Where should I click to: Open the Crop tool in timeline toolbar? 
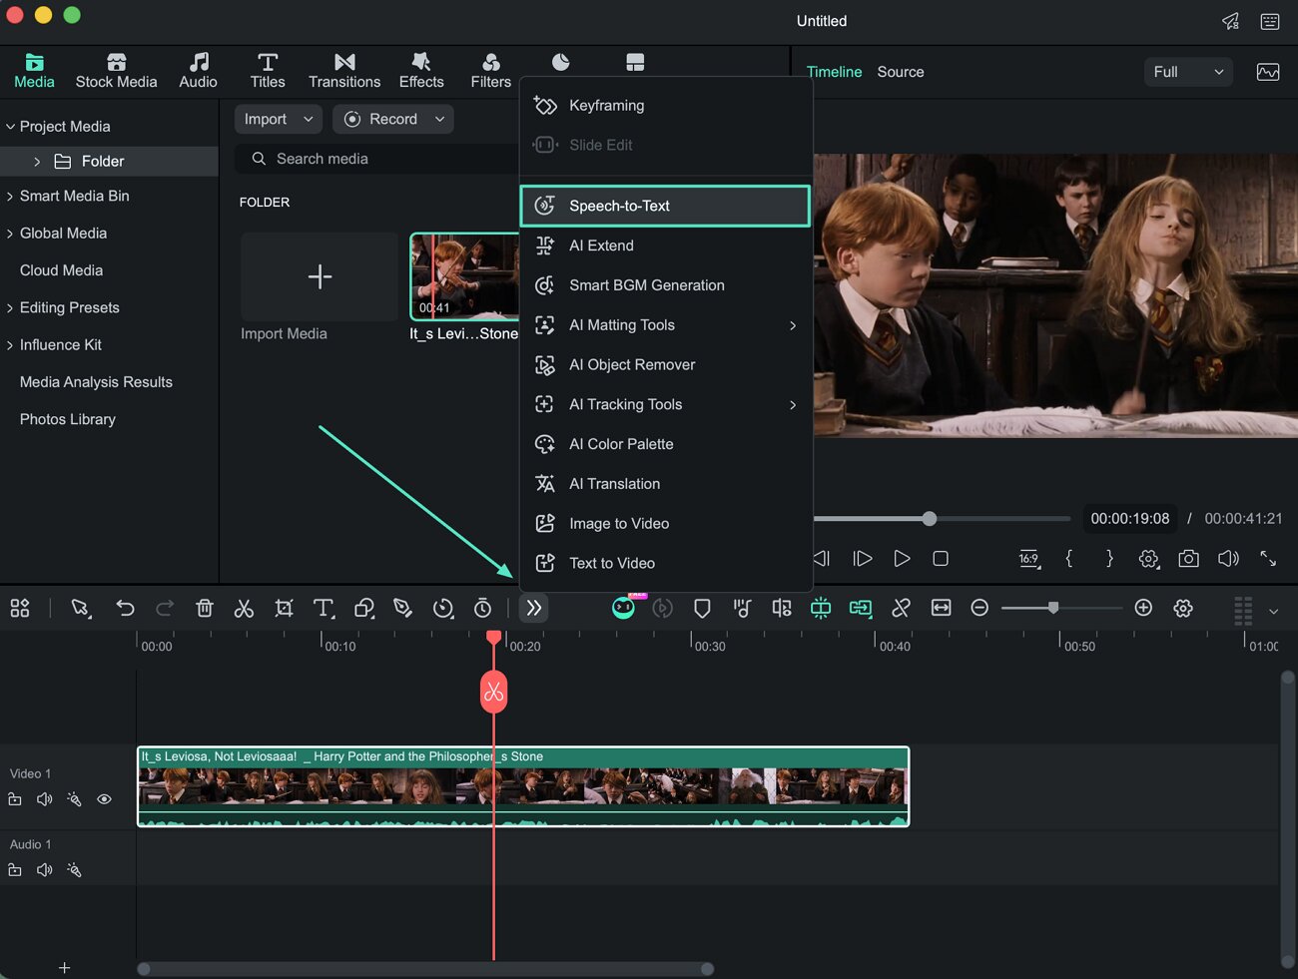pos(284,608)
